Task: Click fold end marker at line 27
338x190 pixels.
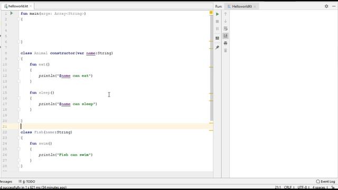Action: [19, 160]
